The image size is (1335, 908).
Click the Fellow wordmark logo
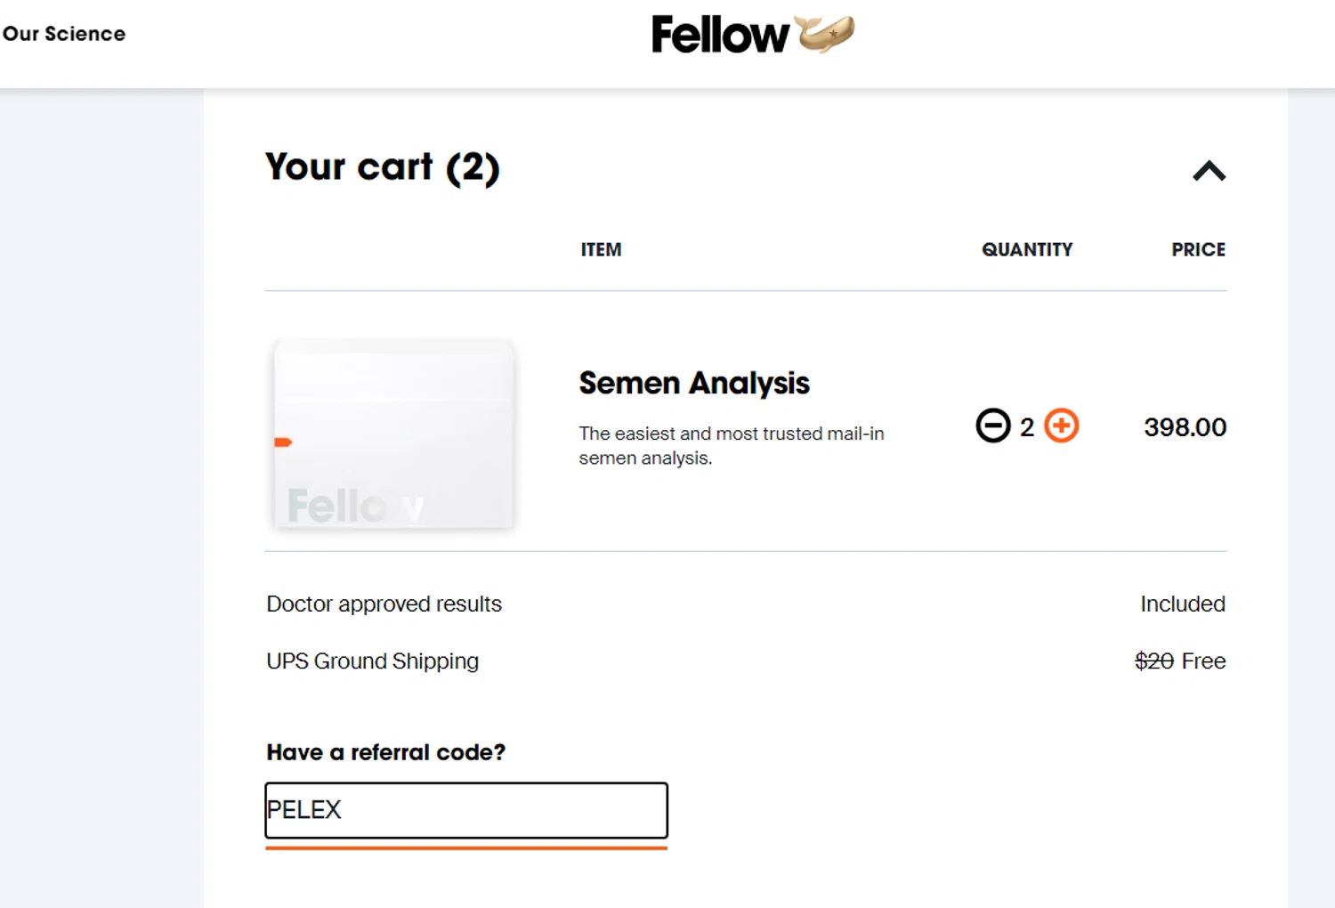[x=719, y=36]
